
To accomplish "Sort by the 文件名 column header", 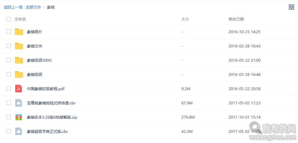I will pos(20,19).
